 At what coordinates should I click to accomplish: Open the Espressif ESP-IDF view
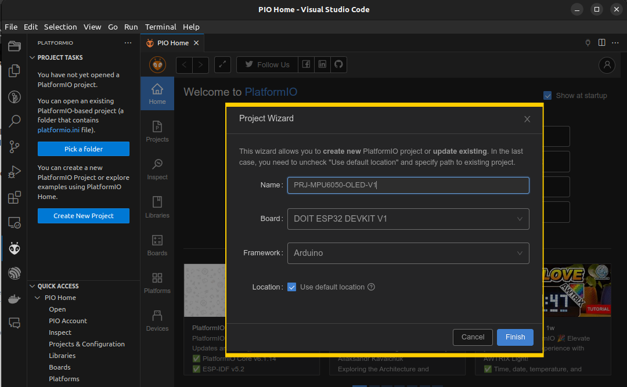15,273
